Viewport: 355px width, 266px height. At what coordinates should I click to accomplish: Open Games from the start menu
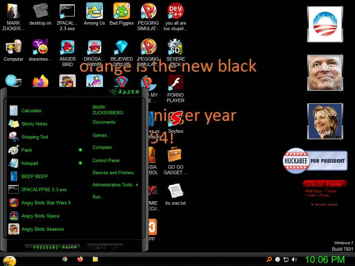click(99, 135)
